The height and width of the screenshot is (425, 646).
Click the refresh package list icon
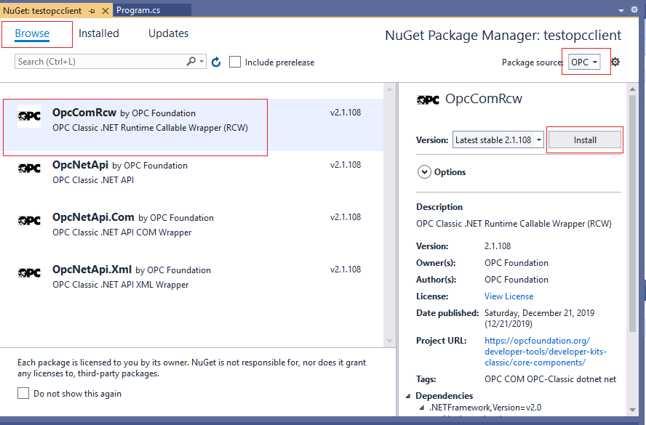tap(216, 62)
